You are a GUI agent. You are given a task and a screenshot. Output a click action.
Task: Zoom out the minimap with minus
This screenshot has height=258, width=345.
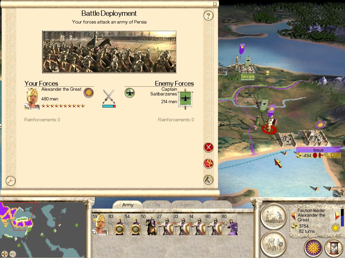13,254
